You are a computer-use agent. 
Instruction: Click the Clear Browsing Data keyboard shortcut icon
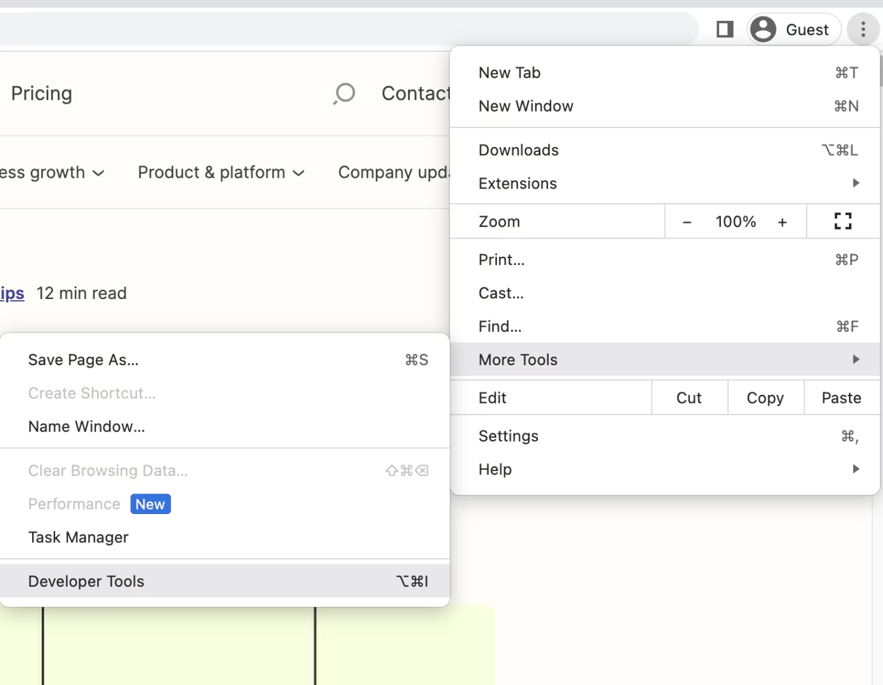[x=406, y=470]
